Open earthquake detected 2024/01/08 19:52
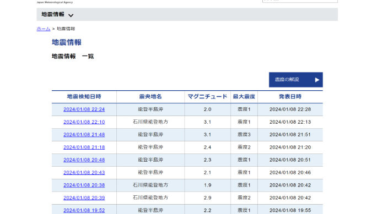The image size is (382, 214). [84, 211]
